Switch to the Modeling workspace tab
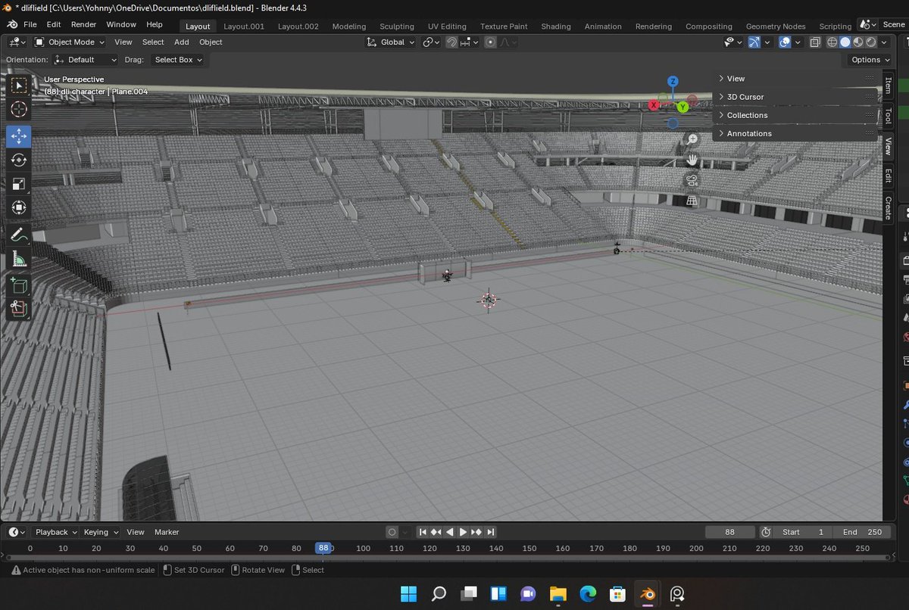 pos(348,26)
